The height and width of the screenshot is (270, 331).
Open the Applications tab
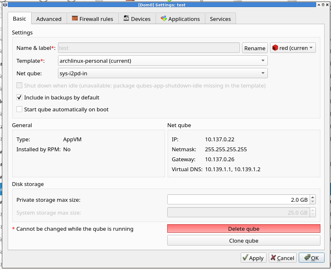tap(180, 19)
